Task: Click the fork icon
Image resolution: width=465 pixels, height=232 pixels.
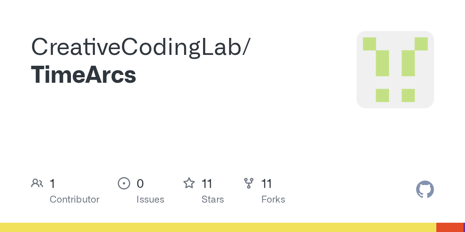Action: pyautogui.click(x=249, y=183)
